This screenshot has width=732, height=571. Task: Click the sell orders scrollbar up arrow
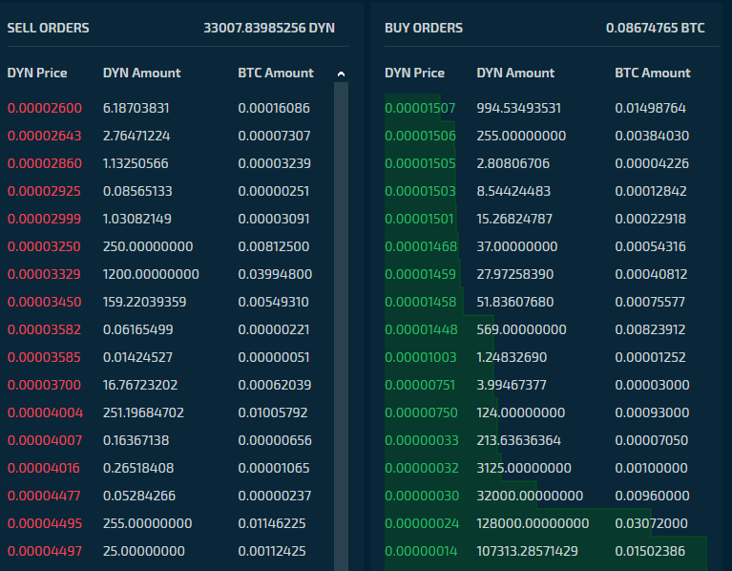[x=342, y=74]
